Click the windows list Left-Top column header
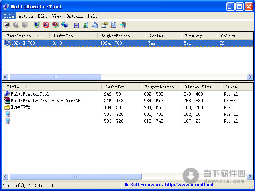Screen dimensions: 255x191 click(x=121, y=87)
